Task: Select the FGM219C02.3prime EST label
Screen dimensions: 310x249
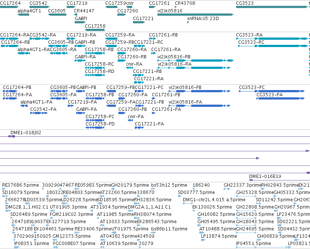Action: pos(71,215)
